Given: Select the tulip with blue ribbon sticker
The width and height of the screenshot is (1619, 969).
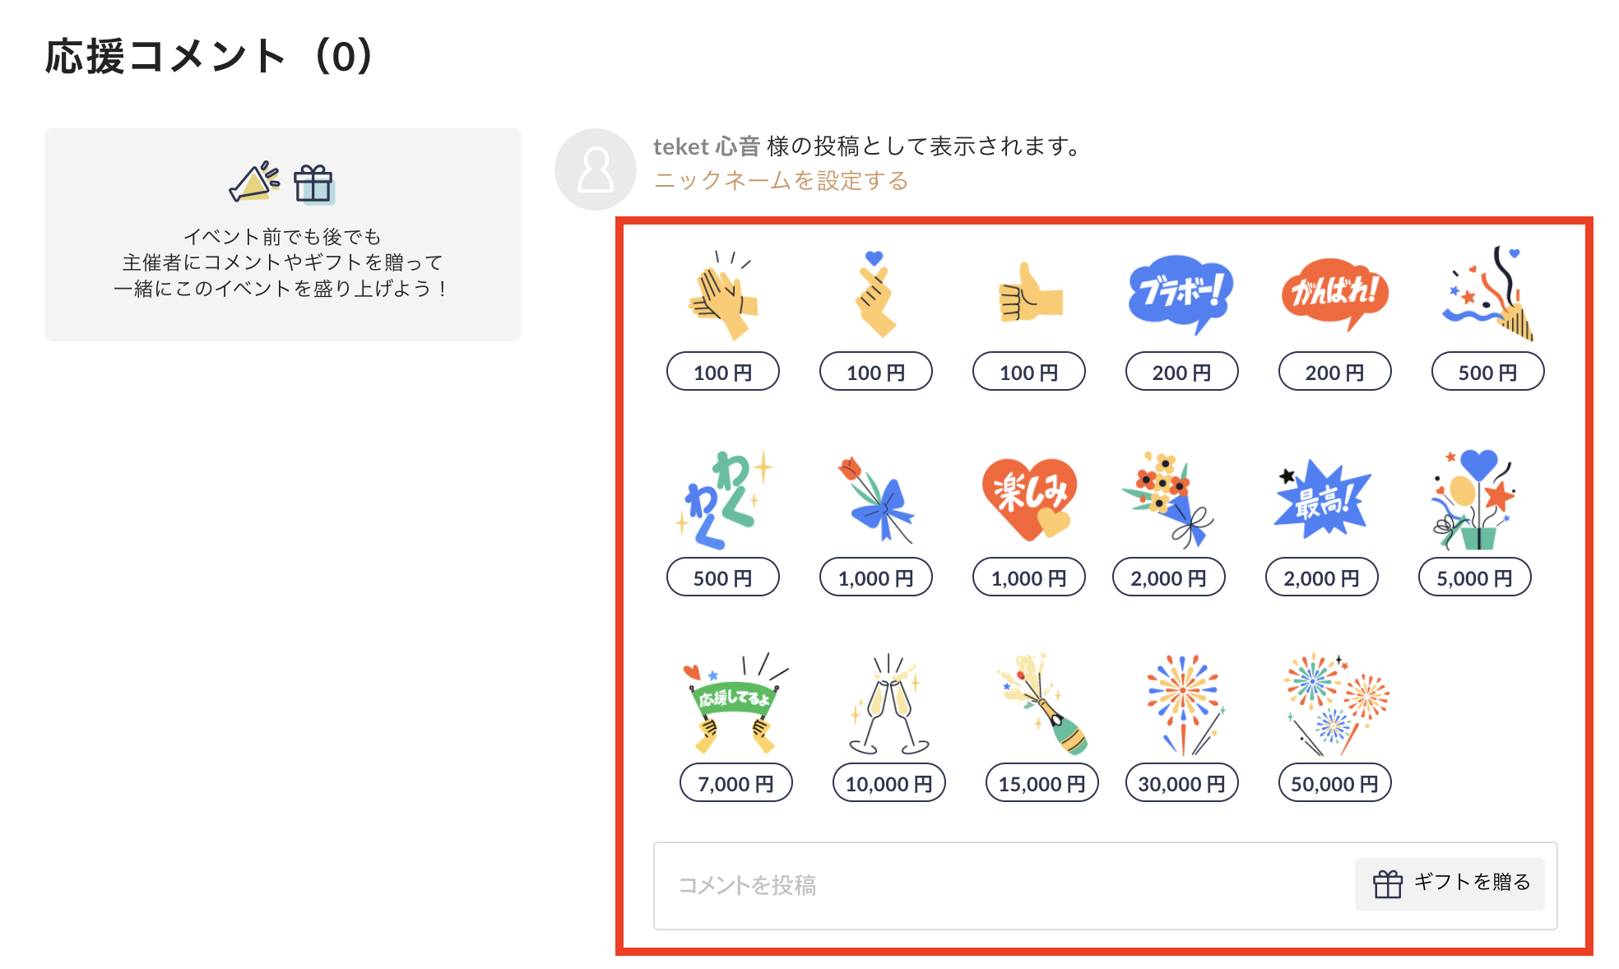Looking at the screenshot, I should coord(875,499).
